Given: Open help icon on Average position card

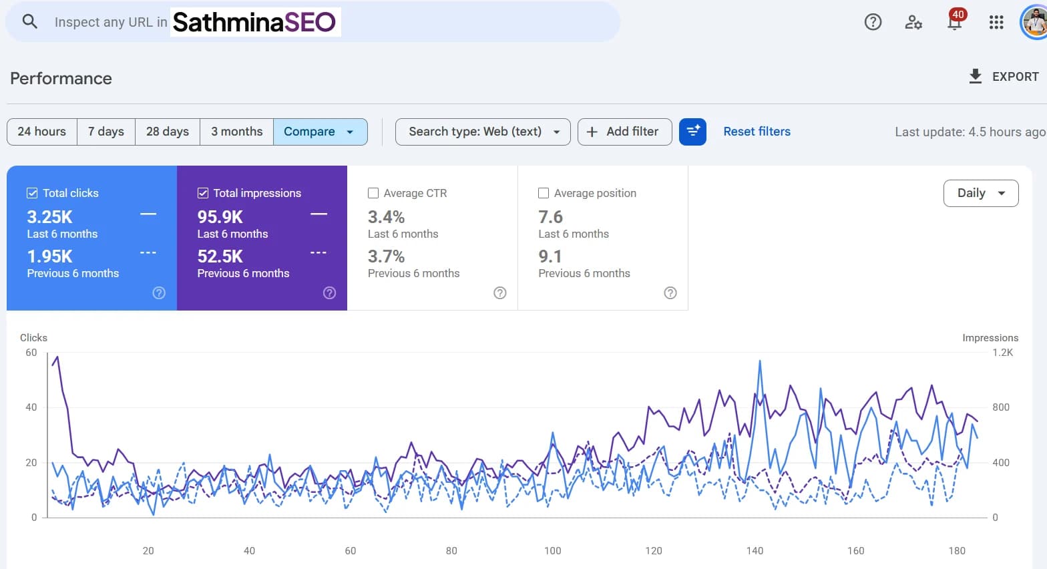Looking at the screenshot, I should [670, 293].
